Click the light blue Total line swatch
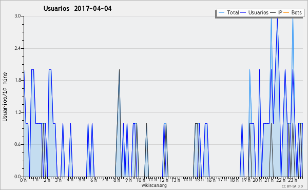The width and height of the screenshot is (308, 190). coord(221,13)
